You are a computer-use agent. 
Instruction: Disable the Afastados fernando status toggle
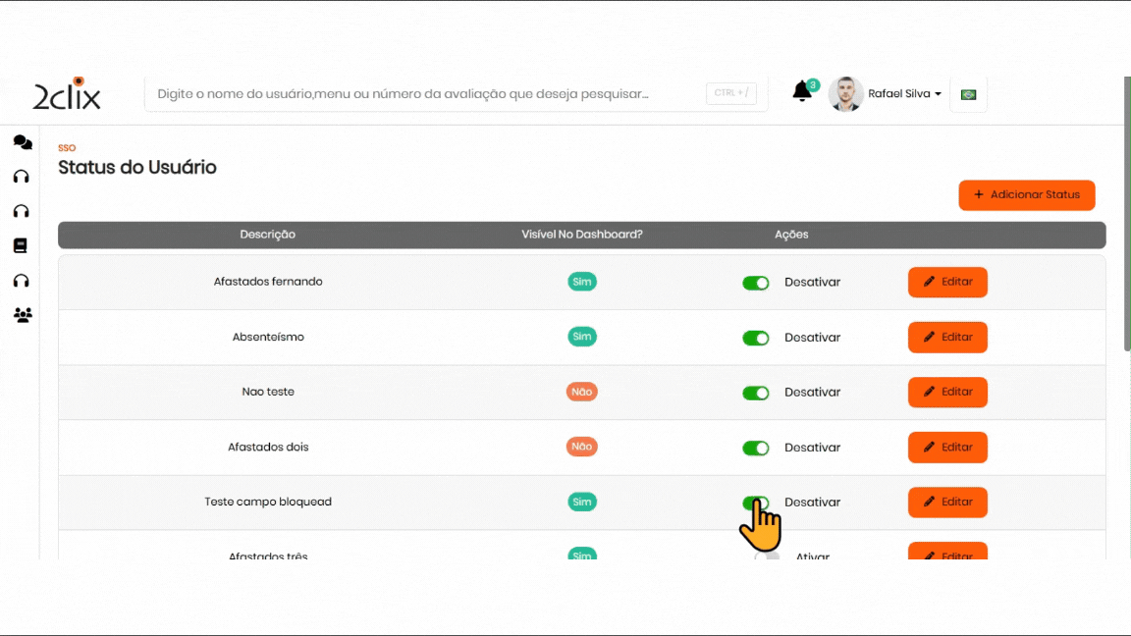(x=755, y=283)
